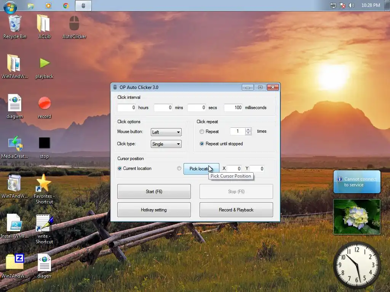The image size is (390, 292).
Task: Click the X coordinate field
Action: [x=234, y=168]
